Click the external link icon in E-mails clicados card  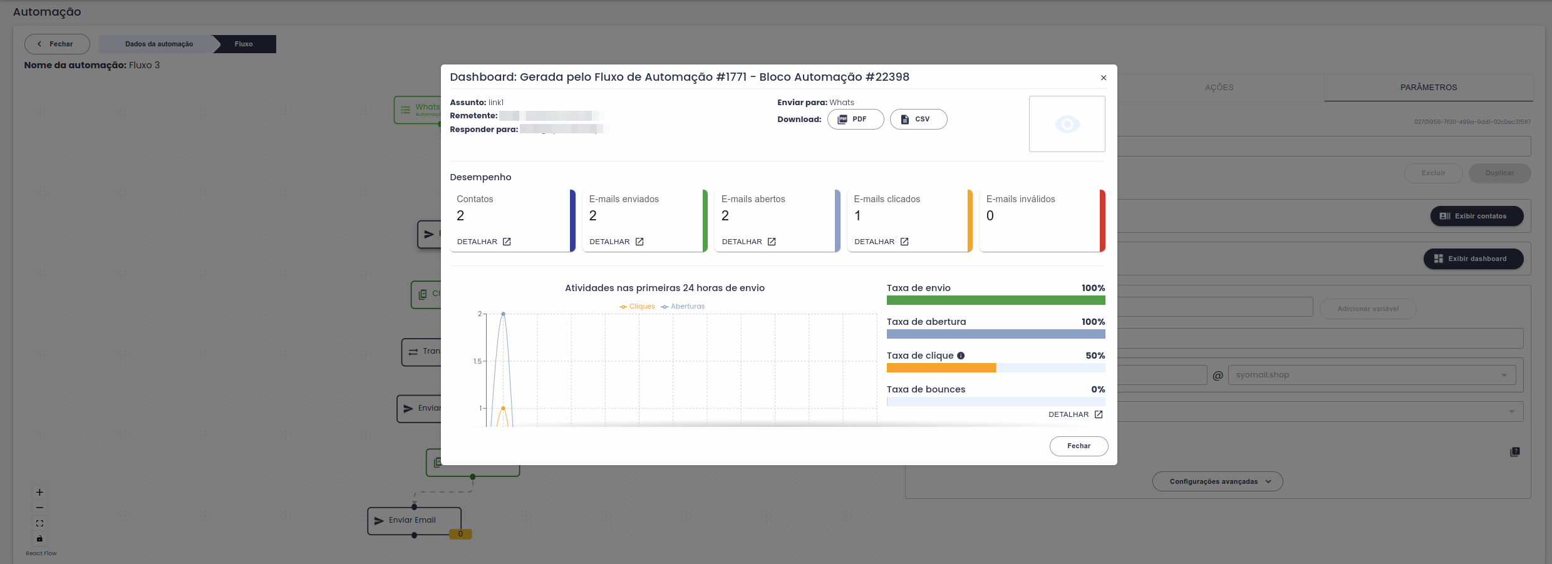904,242
